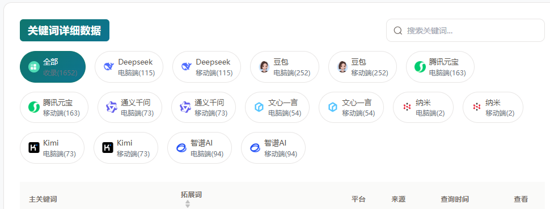Click the 平台 column header
Viewport: 550px width, 209px height.
pos(358,199)
